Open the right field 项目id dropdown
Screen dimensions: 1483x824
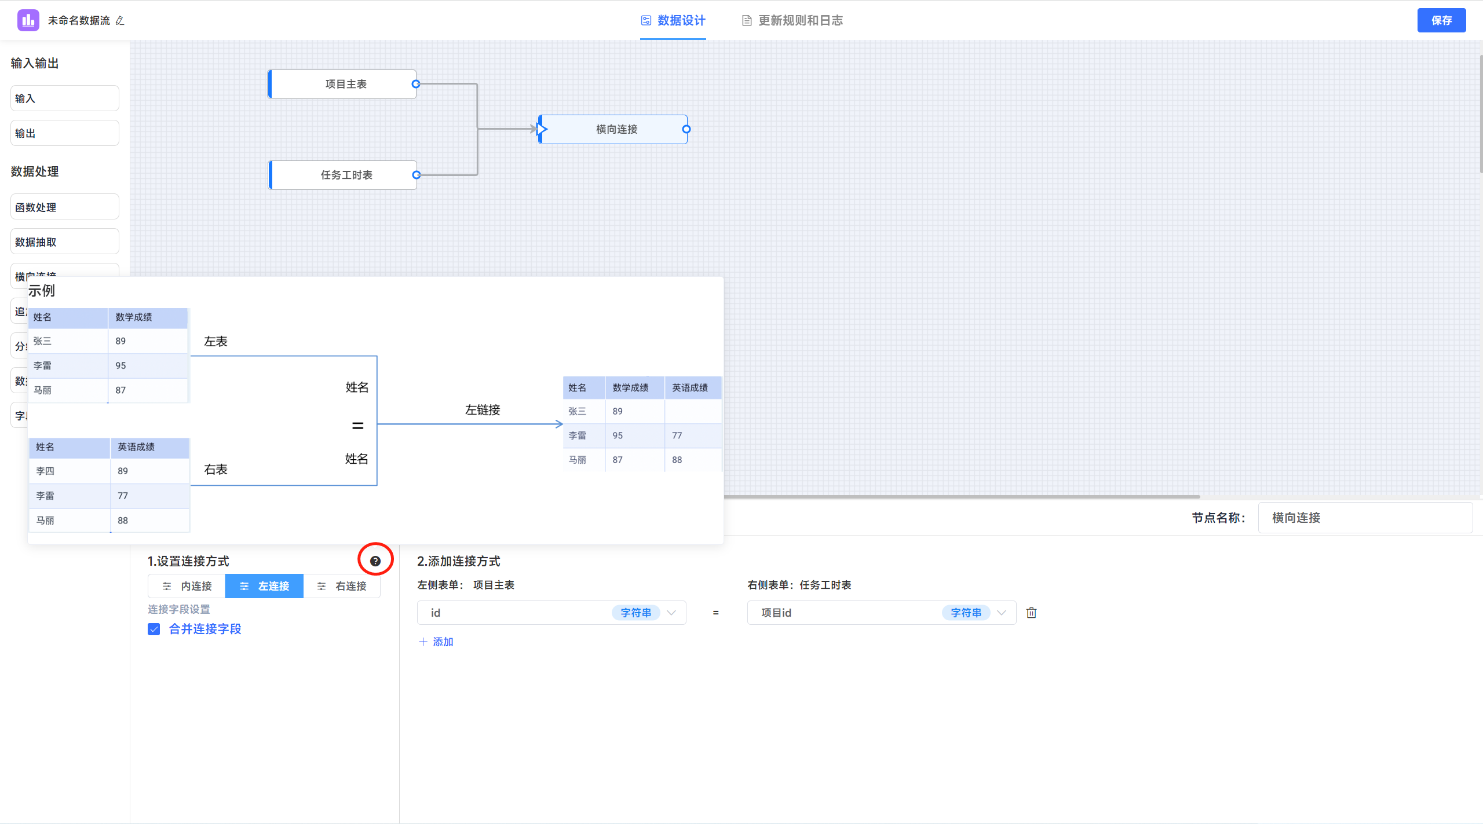[x=882, y=613]
